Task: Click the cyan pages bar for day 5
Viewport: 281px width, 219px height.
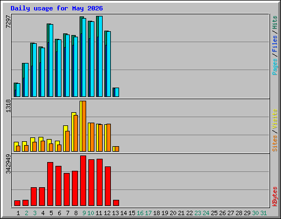Action: pyautogui.click(x=51, y=61)
